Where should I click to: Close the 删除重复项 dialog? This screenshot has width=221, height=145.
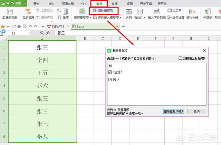coord(204,51)
